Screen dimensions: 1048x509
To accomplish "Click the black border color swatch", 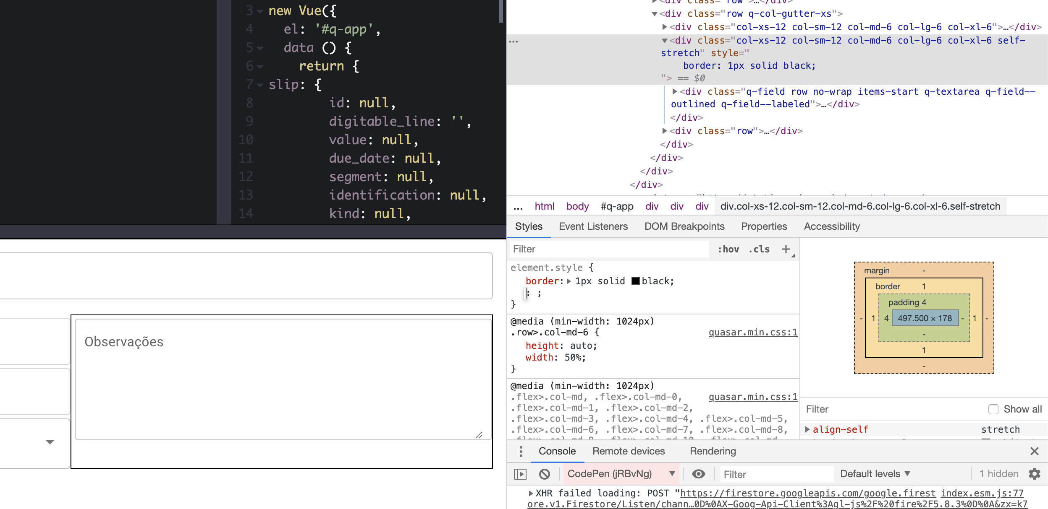I will tap(637, 281).
